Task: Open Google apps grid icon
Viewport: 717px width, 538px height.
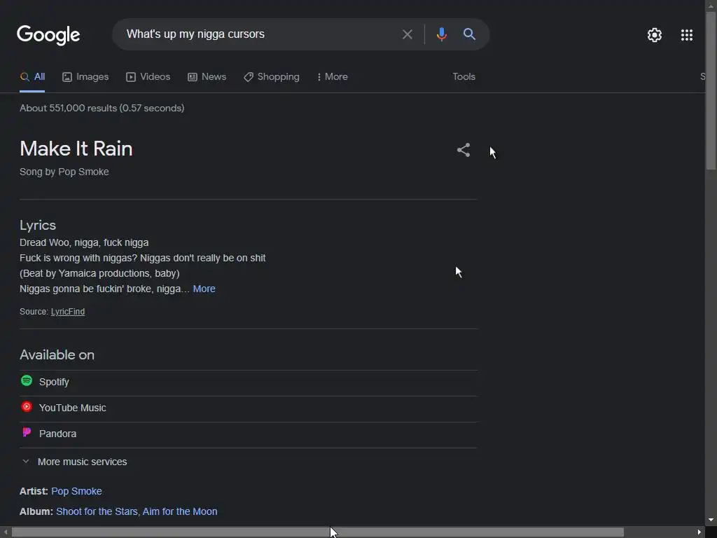Action: coord(686,35)
